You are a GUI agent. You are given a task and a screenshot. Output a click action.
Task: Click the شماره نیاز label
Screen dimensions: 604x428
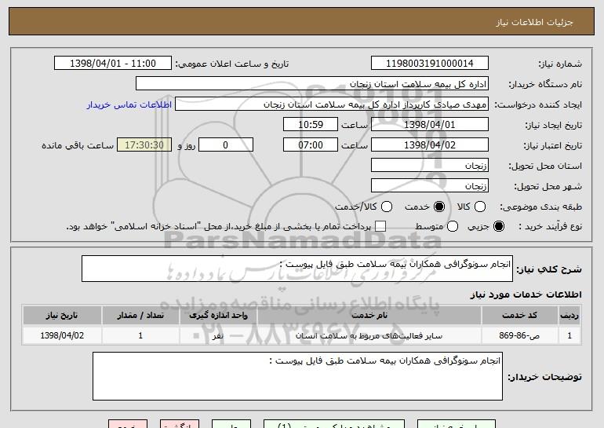pos(560,64)
